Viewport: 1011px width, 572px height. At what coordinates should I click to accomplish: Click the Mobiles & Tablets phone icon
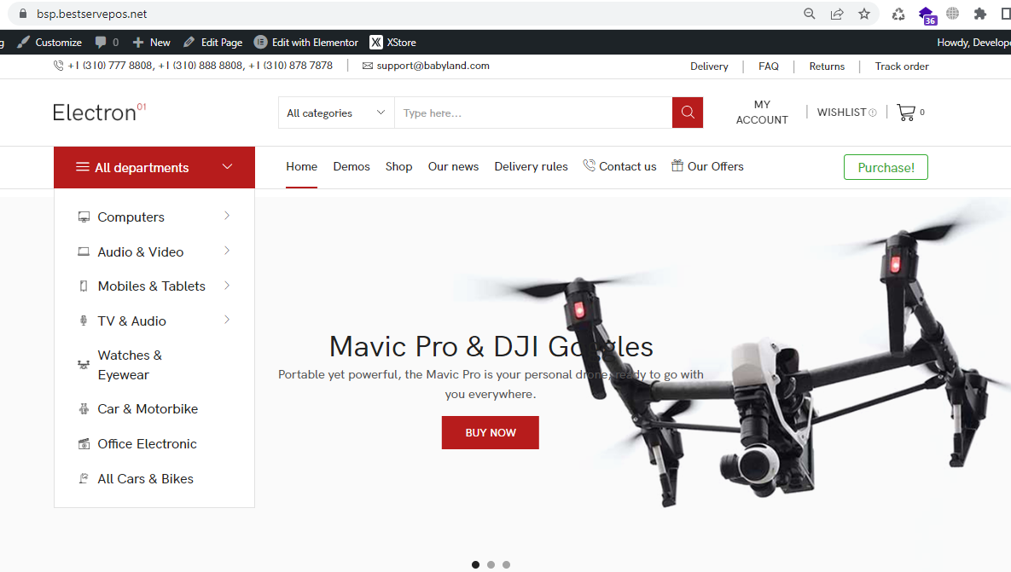[83, 286]
